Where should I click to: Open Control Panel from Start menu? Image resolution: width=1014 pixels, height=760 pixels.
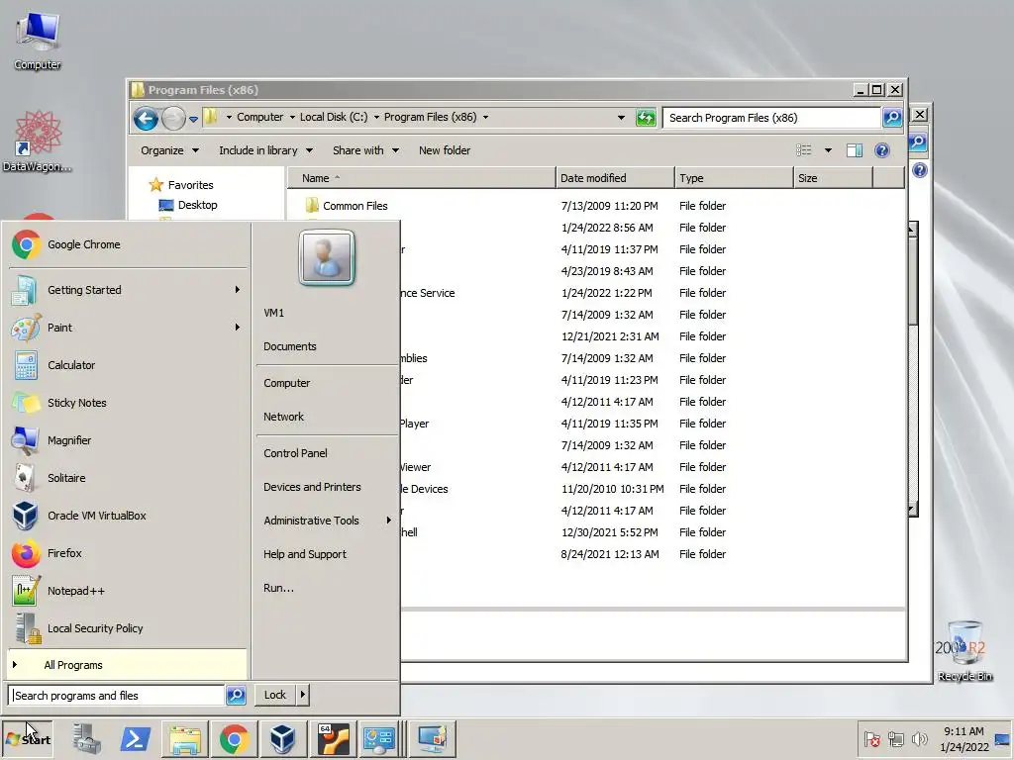[x=295, y=453]
